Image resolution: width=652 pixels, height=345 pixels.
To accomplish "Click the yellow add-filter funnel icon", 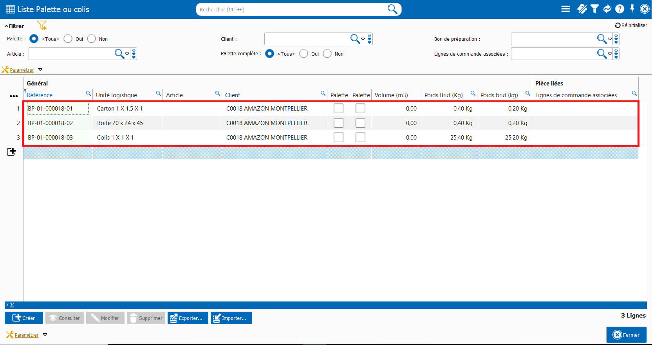I will 42,25.
